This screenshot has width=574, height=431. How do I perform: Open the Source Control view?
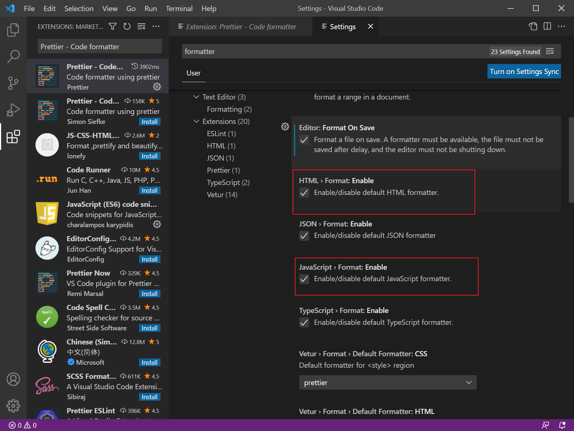click(13, 83)
